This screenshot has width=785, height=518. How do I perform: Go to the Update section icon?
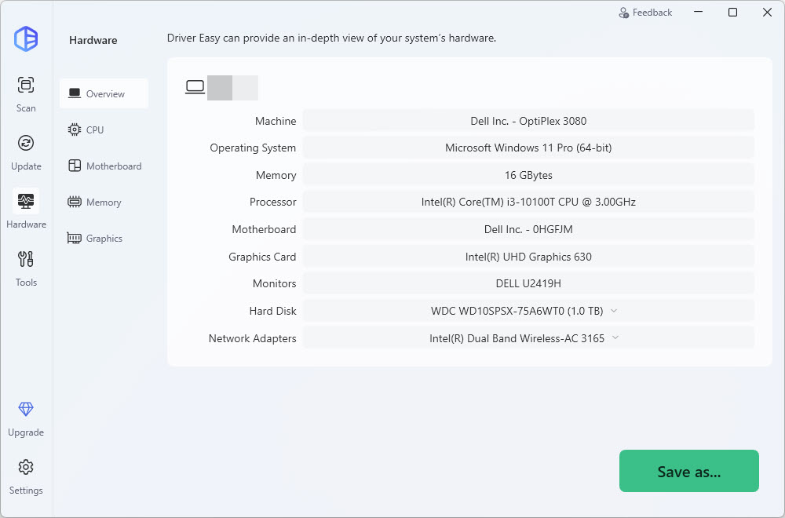pos(26,143)
